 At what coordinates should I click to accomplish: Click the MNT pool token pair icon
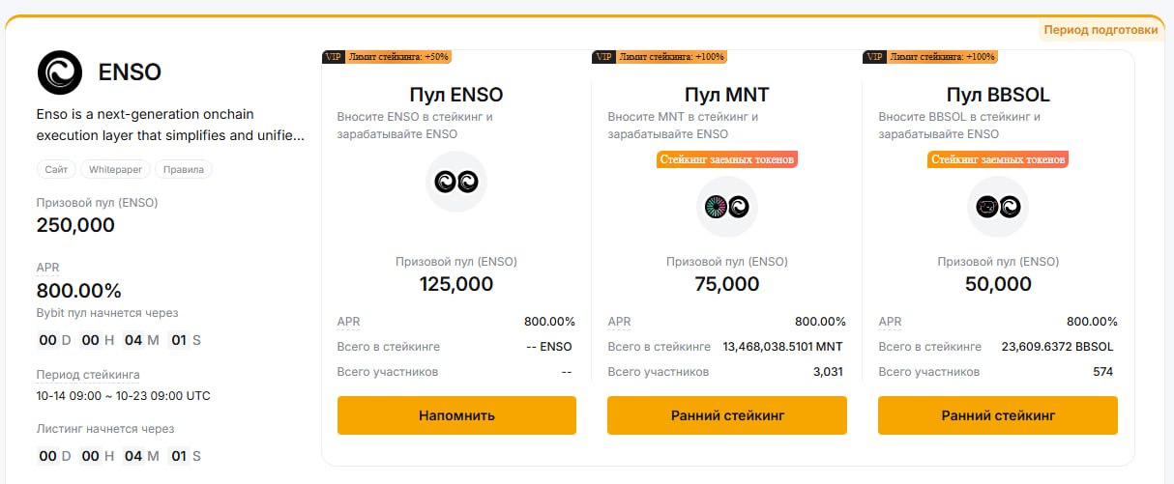click(727, 206)
